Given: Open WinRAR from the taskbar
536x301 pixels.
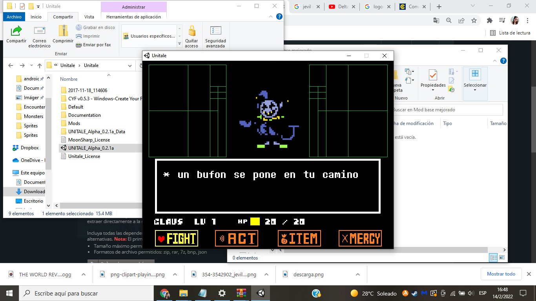Looking at the screenshot, I should pyautogui.click(x=241, y=293).
